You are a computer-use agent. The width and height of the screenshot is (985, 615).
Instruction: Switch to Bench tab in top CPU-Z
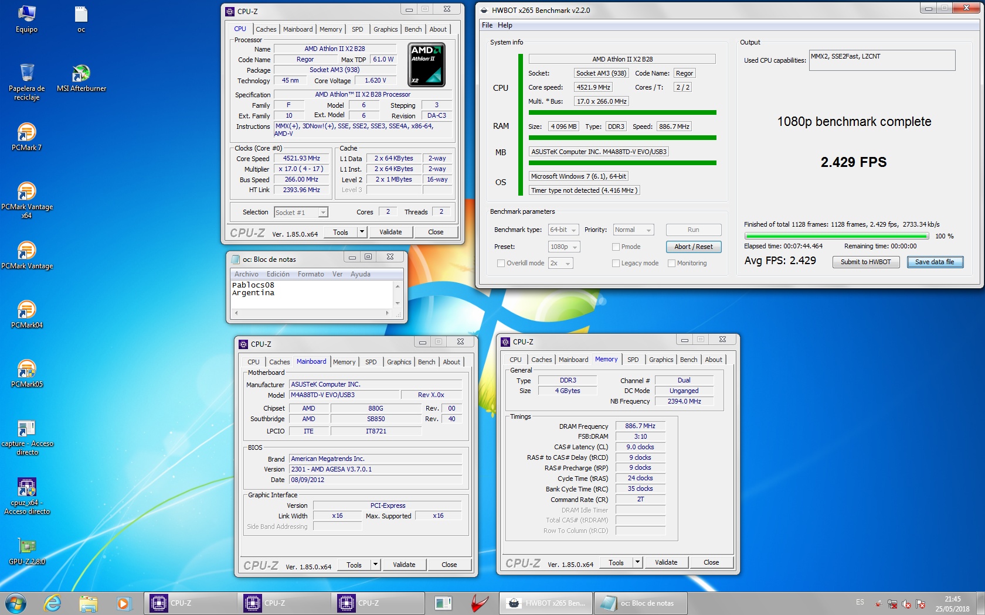pos(413,29)
